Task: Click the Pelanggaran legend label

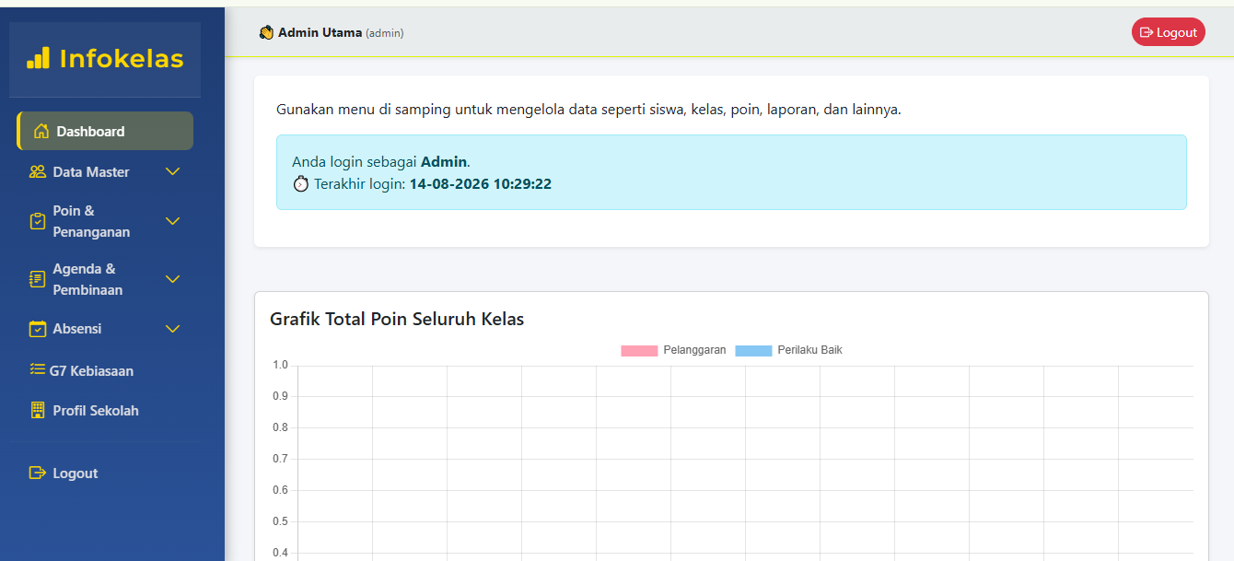Action: (694, 350)
